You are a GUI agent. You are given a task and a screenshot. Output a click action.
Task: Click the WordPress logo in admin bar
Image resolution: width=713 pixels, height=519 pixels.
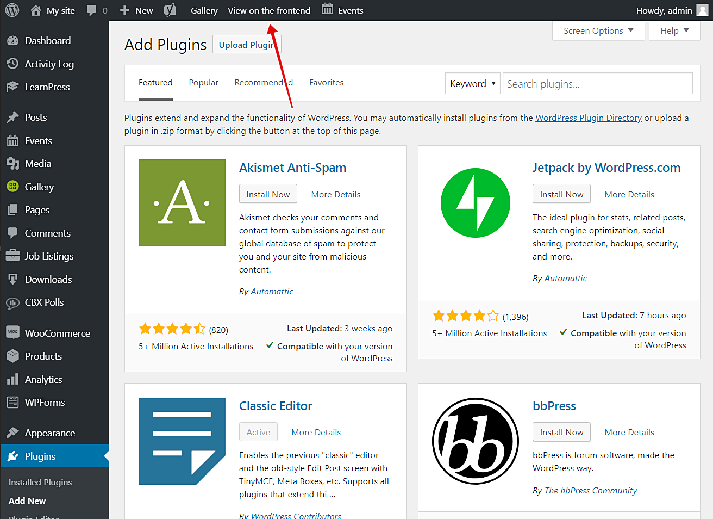coord(12,10)
